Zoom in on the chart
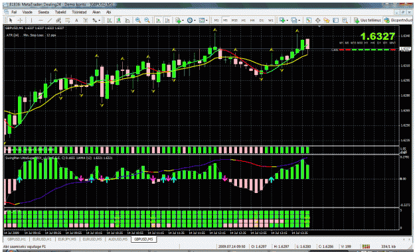 click(x=137, y=21)
